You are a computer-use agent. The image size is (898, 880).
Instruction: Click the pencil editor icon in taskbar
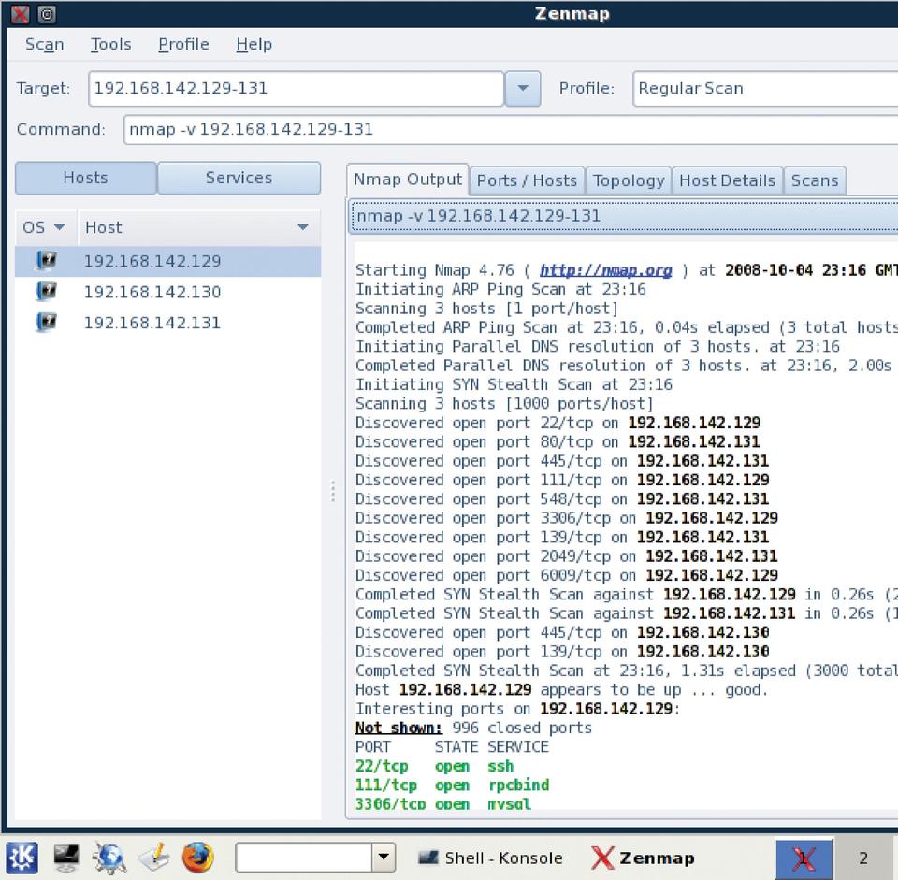coord(153,857)
